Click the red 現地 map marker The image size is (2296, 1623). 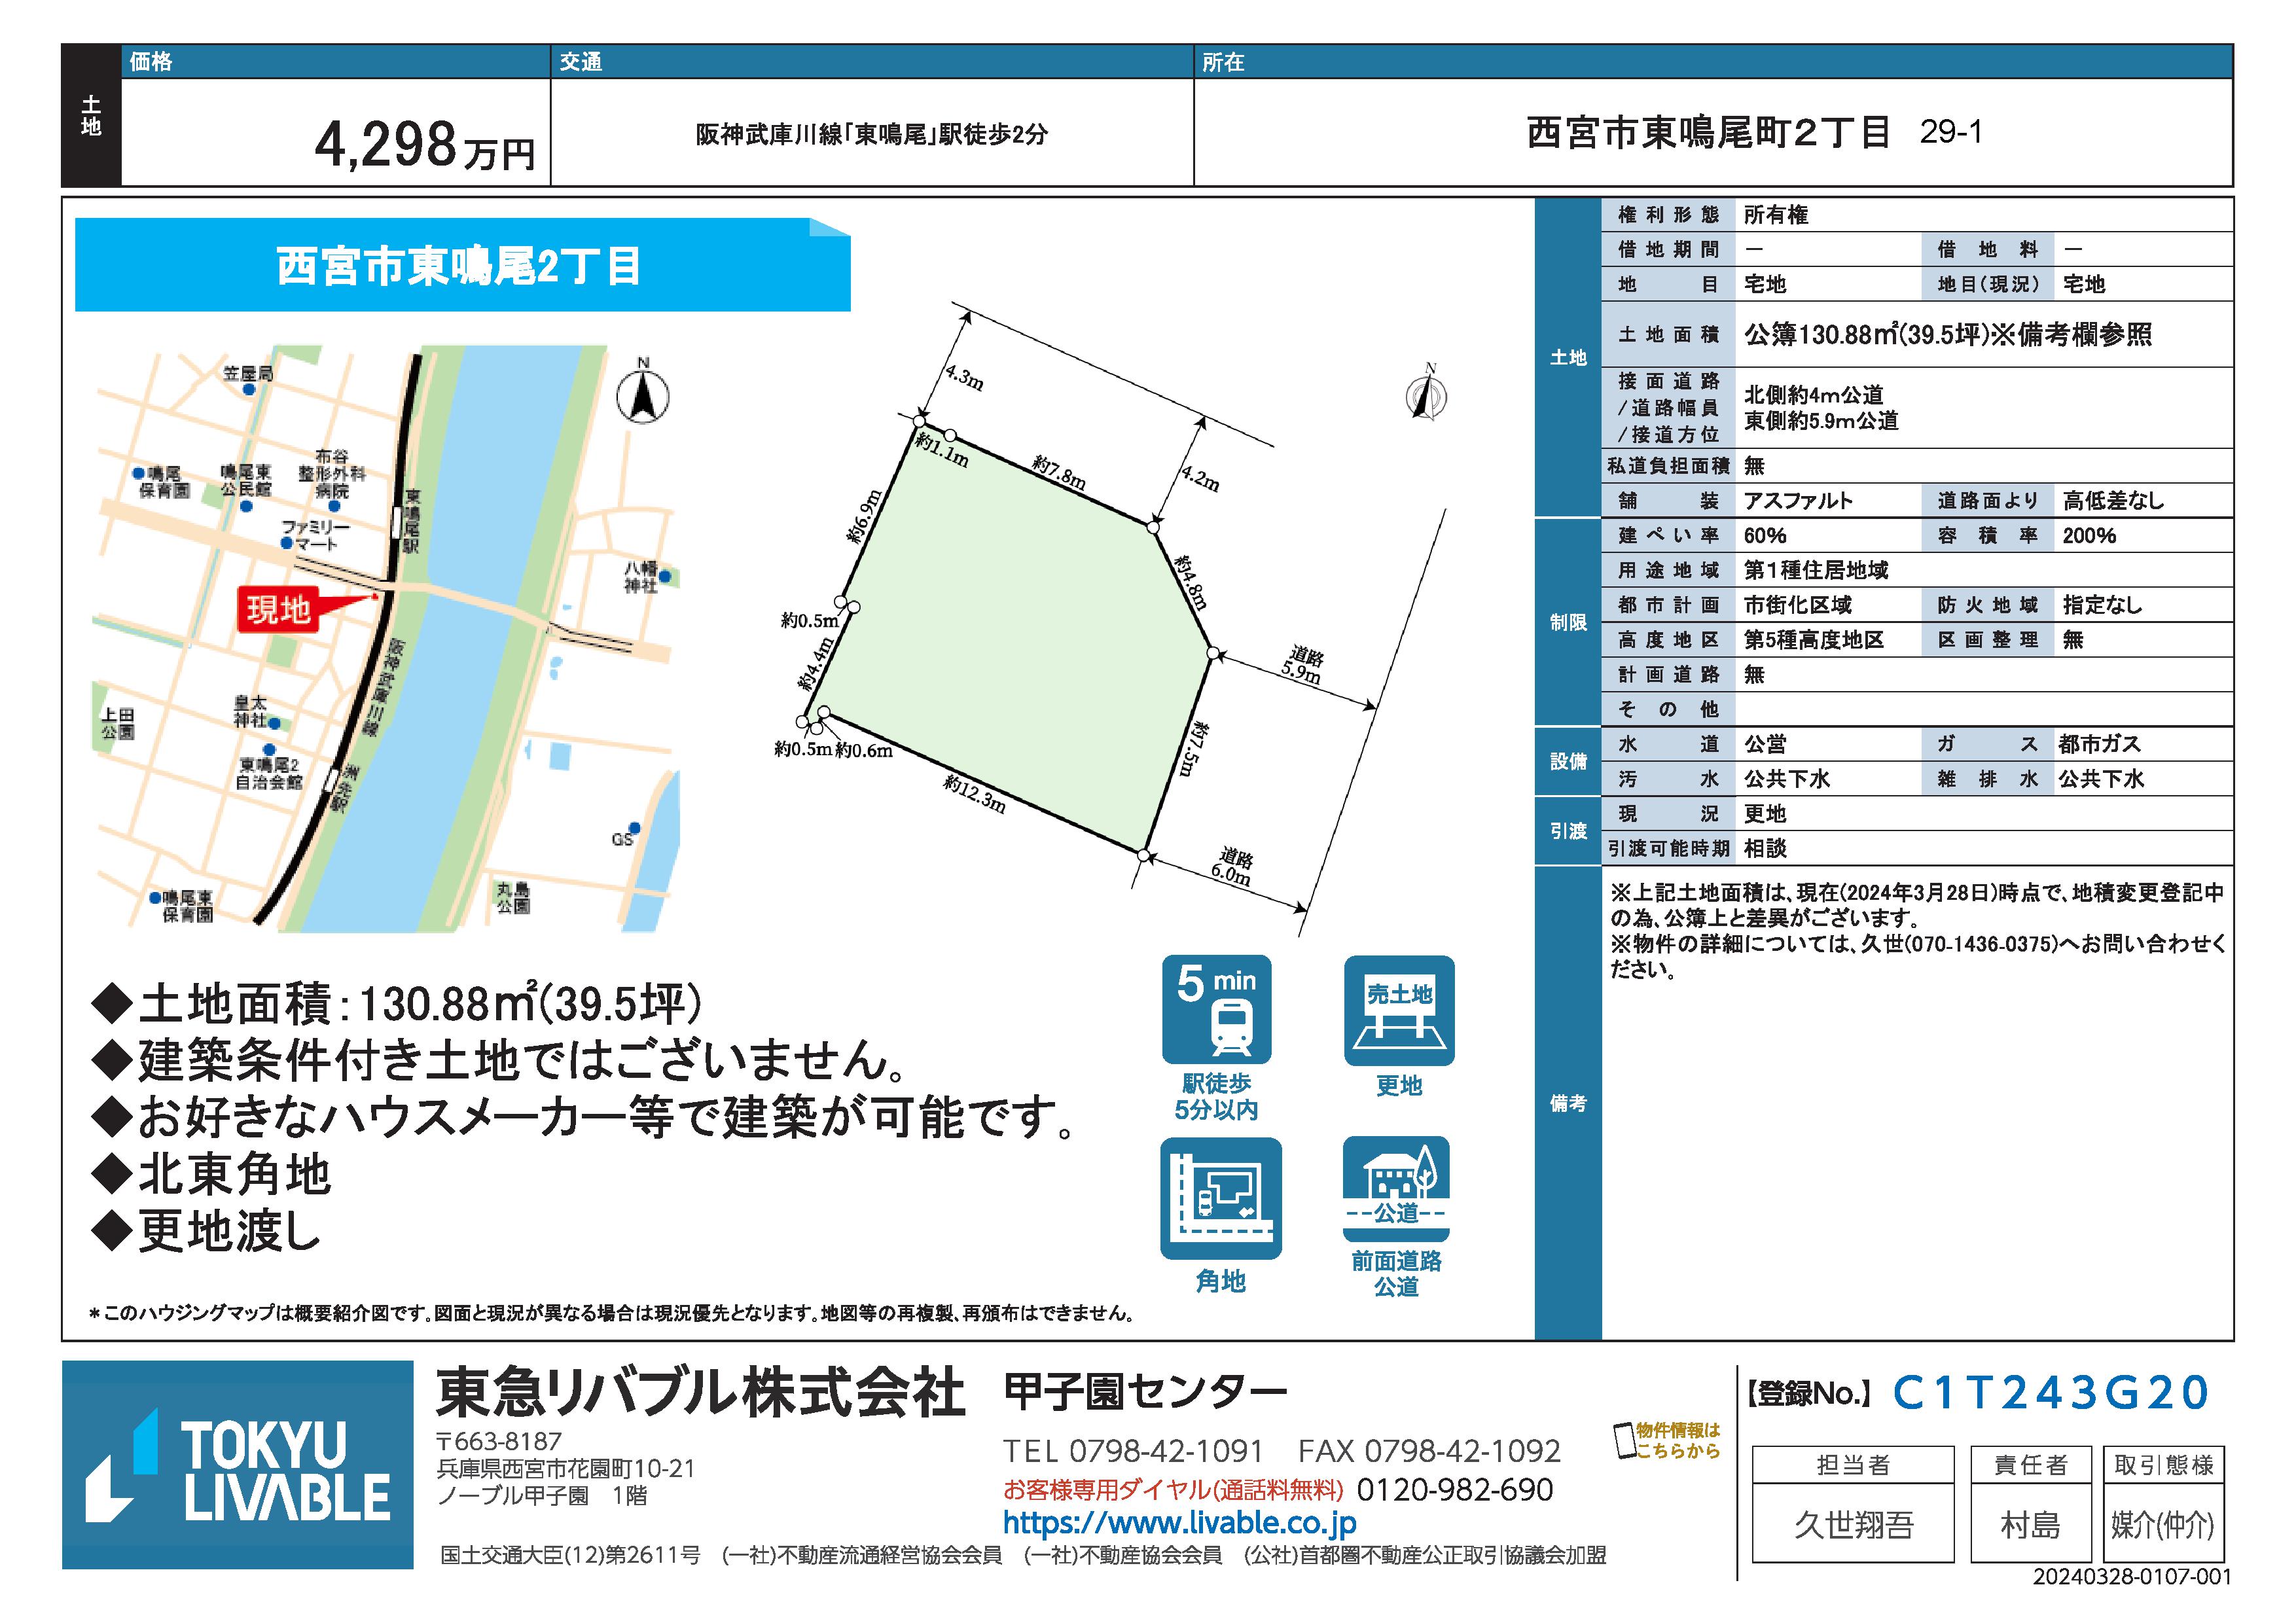pos(279,609)
